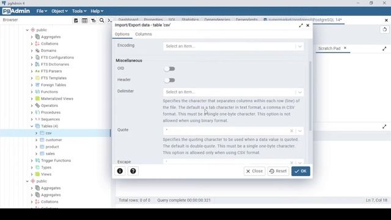Select the Collations node under first public

coord(49,43)
